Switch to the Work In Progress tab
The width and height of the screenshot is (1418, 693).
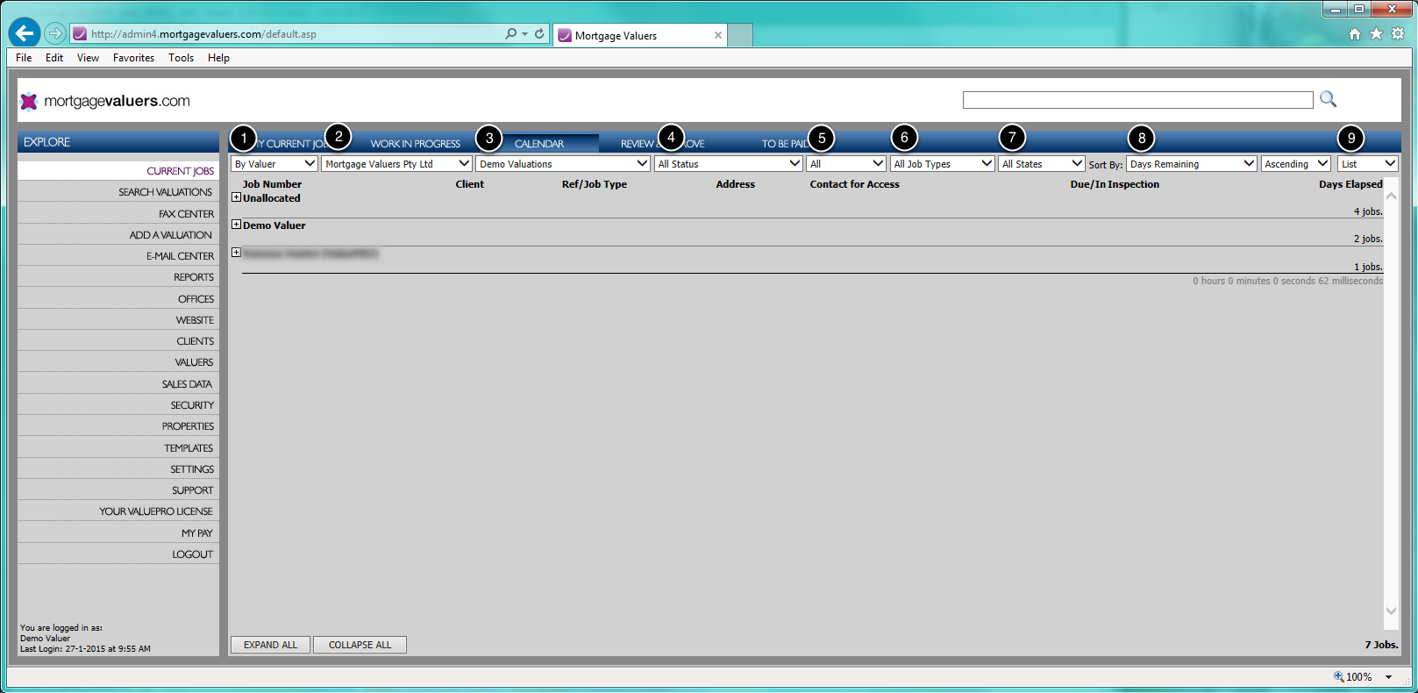(415, 144)
